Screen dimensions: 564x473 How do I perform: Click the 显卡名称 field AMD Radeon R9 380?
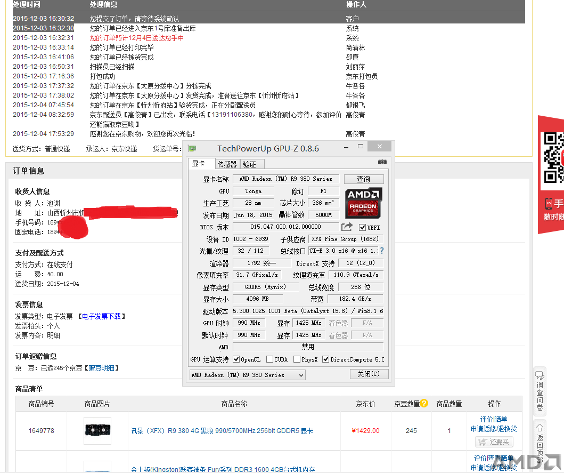coord(285,179)
